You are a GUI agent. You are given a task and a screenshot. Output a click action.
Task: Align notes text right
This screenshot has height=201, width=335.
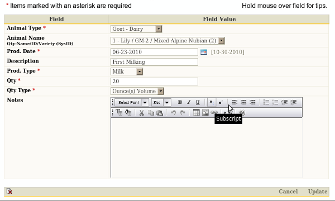[x=252, y=102]
